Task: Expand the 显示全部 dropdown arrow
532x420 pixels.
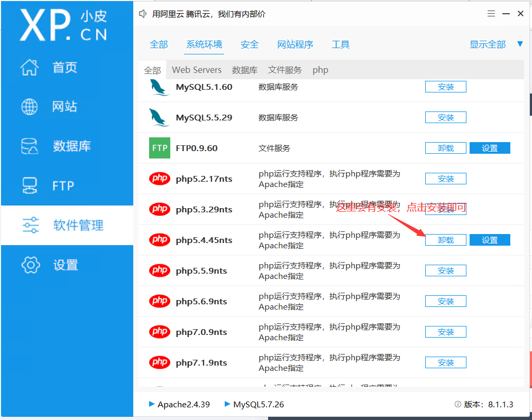Action: click(520, 44)
